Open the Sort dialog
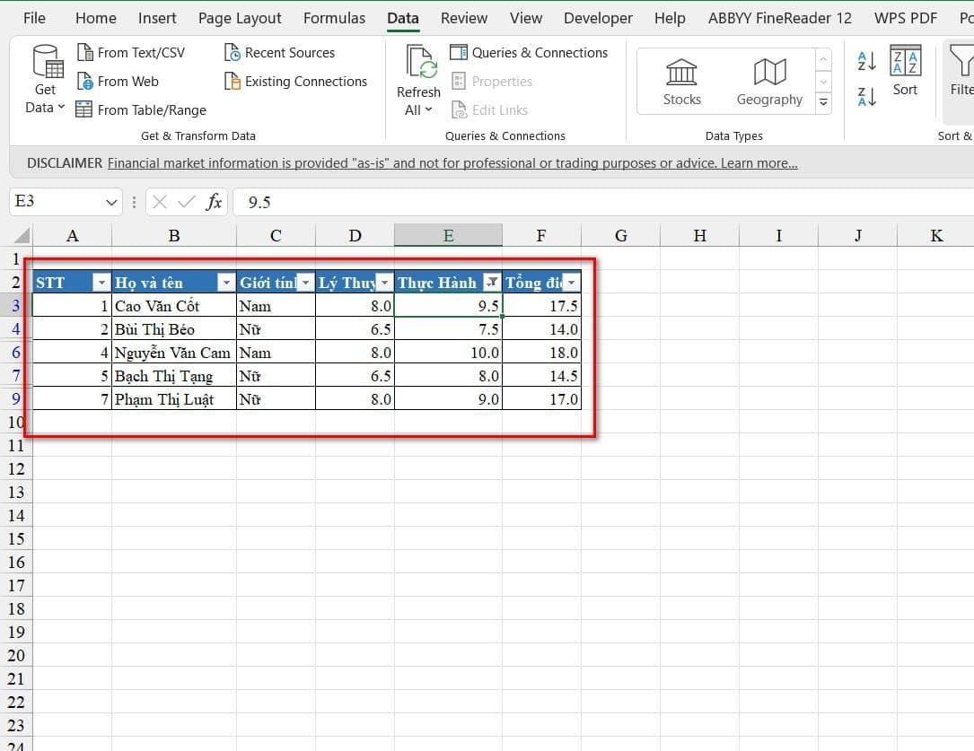974x751 pixels. [905, 72]
